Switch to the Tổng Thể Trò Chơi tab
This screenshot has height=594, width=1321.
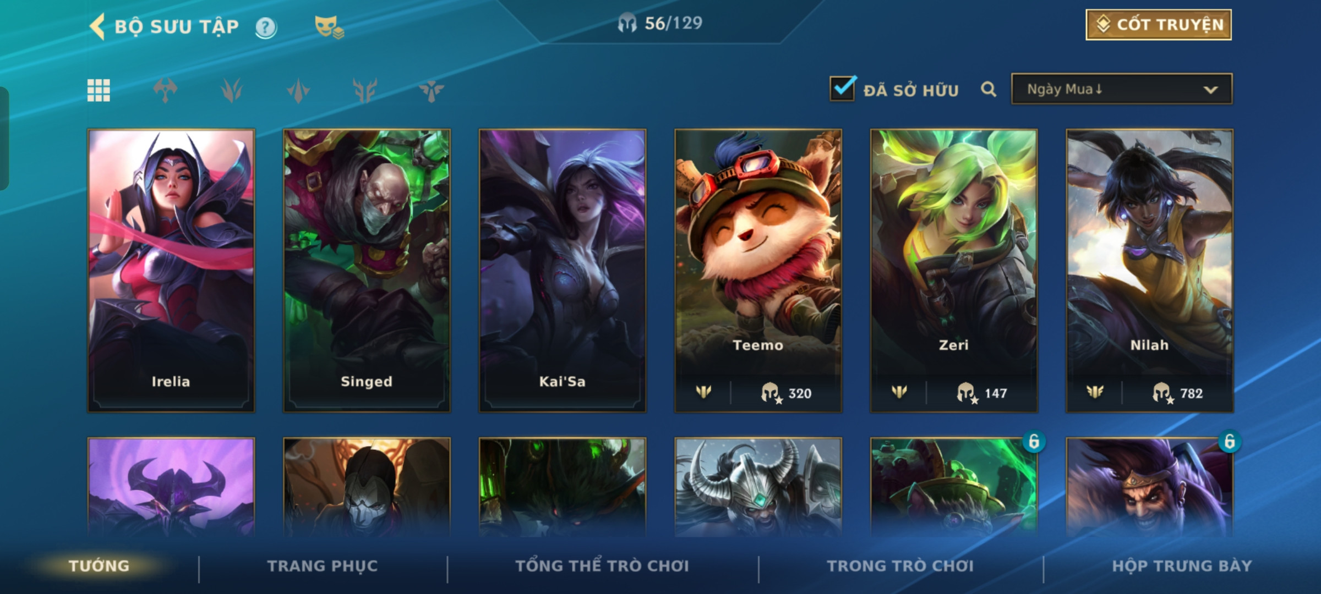click(x=602, y=566)
